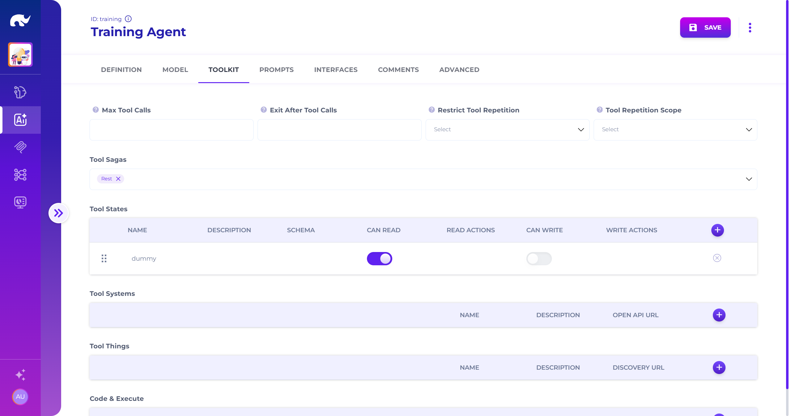Click the brain icon in the sidebar
The image size is (791, 416).
pos(20,92)
